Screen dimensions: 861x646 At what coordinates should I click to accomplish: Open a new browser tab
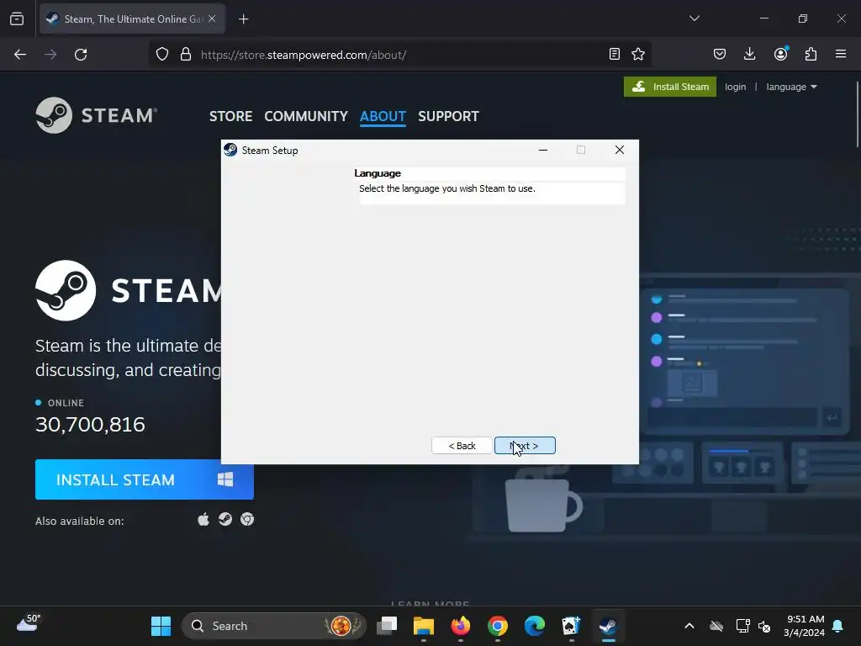tap(243, 19)
